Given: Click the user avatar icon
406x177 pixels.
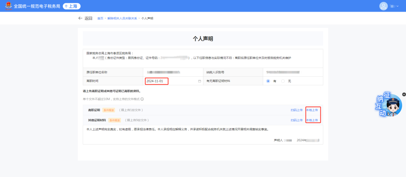Looking at the screenshot, I should (x=383, y=6).
